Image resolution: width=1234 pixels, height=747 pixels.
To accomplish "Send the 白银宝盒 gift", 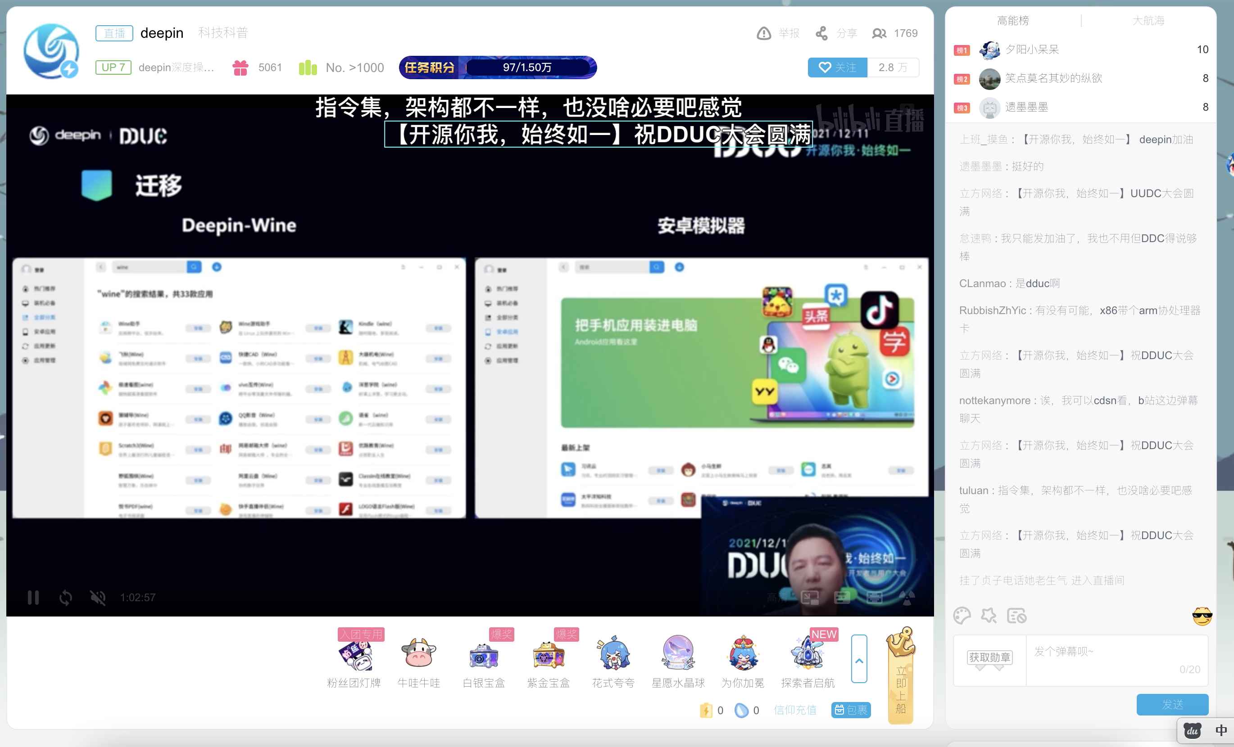I will point(484,659).
